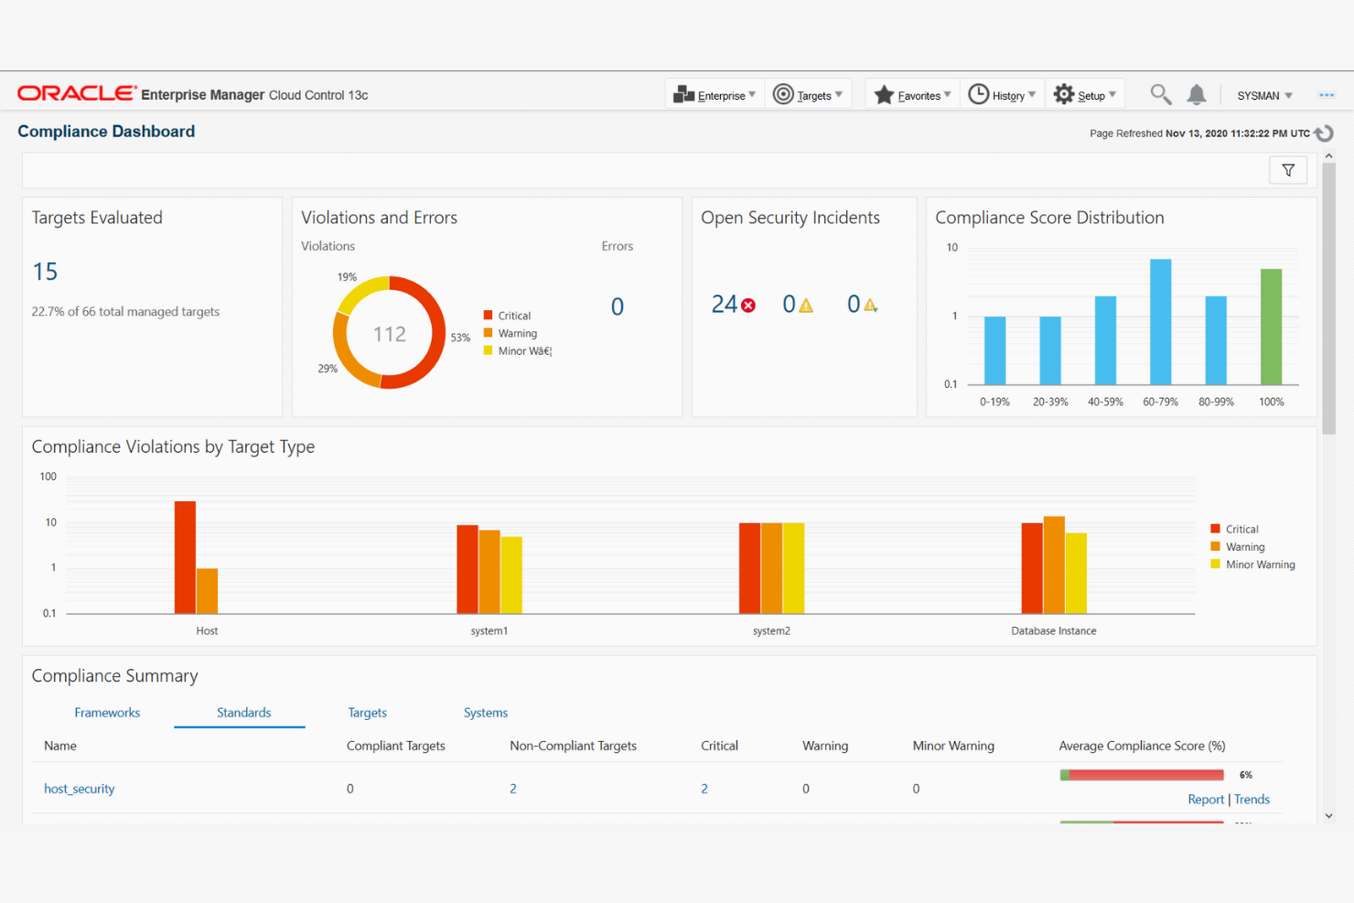Open the dashboard filter funnel icon
Viewport: 1354px width, 903px height.
tap(1288, 170)
